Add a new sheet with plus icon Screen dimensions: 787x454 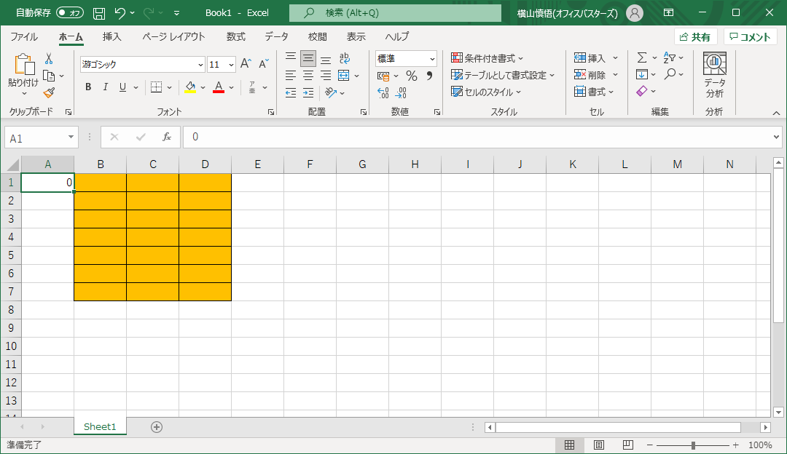click(157, 427)
